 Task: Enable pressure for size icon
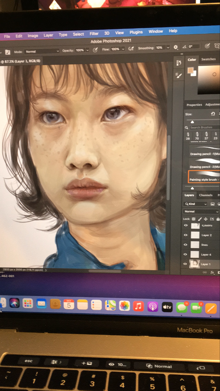207,46
